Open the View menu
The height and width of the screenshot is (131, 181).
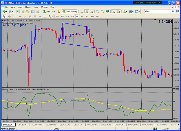pos(13,7)
